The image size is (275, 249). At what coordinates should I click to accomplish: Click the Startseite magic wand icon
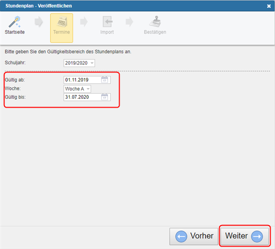(x=15, y=22)
